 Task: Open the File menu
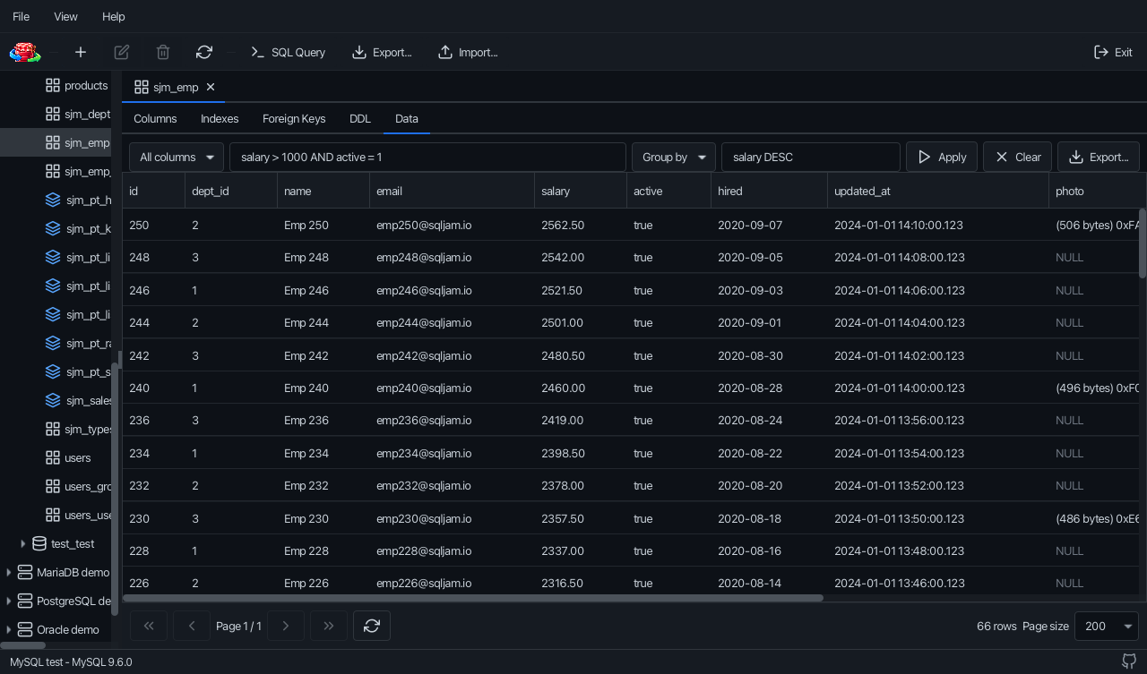coord(21,16)
